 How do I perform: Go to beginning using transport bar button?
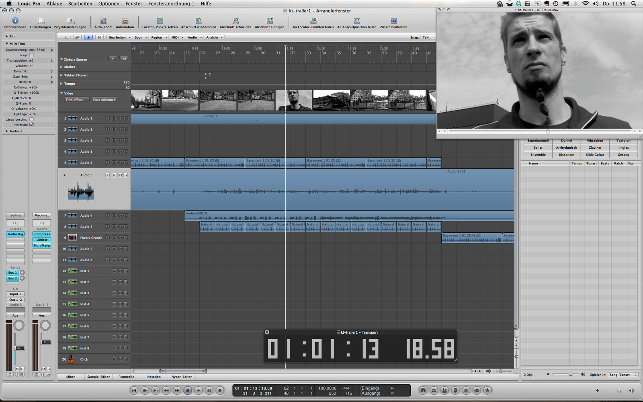tap(134, 390)
